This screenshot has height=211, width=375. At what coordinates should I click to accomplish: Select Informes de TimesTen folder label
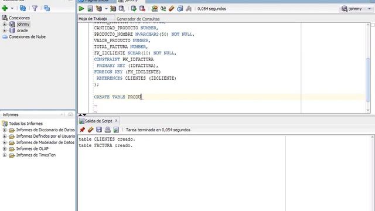(x=36, y=155)
